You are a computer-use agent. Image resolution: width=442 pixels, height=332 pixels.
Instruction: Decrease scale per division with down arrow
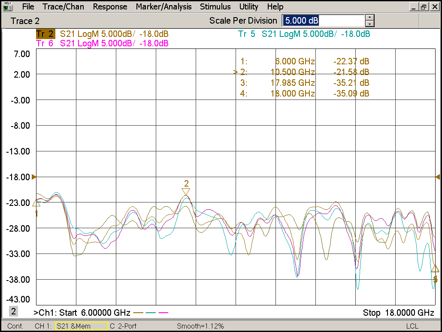369,24
